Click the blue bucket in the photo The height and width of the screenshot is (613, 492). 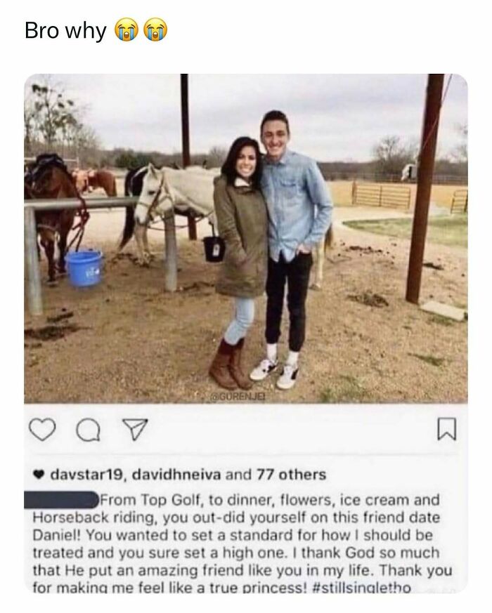point(83,269)
